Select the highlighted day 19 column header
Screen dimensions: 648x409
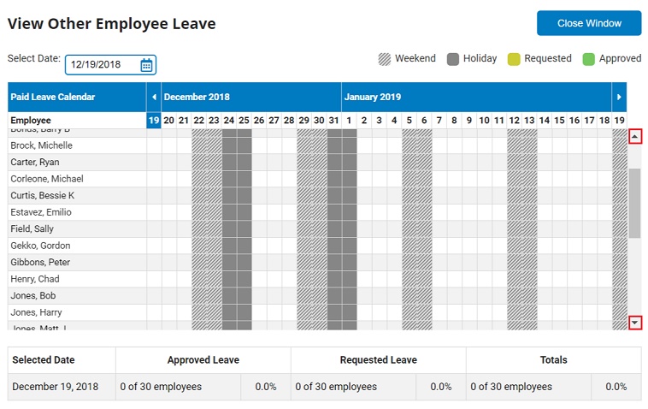[154, 121]
